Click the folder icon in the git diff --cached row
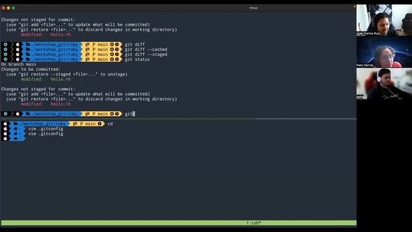Viewport: 412px width, 232px height. tap(28, 50)
